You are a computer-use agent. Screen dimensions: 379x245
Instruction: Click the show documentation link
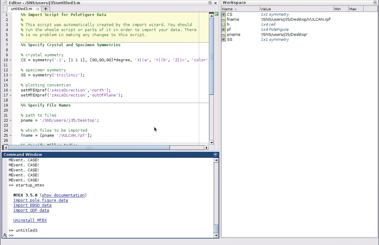point(63,195)
